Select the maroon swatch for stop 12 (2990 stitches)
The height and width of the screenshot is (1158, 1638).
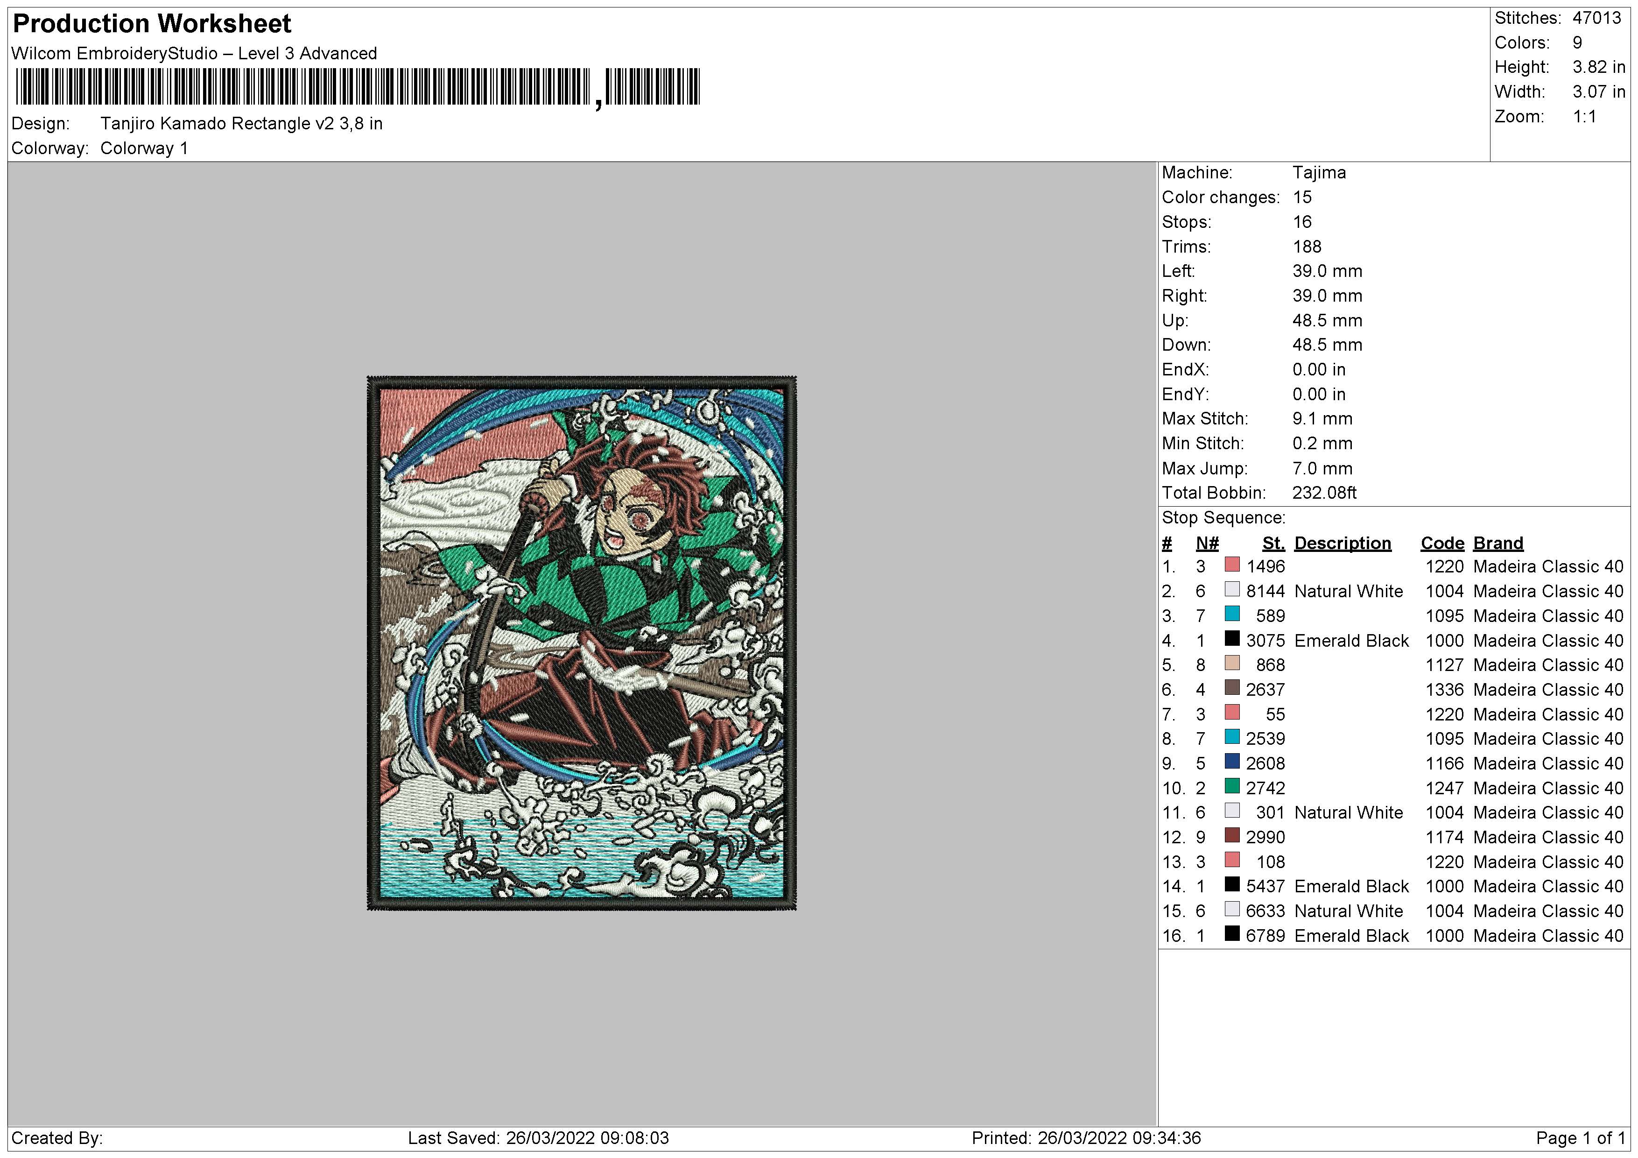[1232, 835]
